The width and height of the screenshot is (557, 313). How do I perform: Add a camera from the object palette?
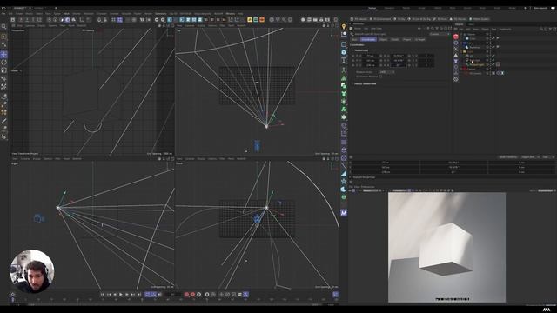coord(344,35)
